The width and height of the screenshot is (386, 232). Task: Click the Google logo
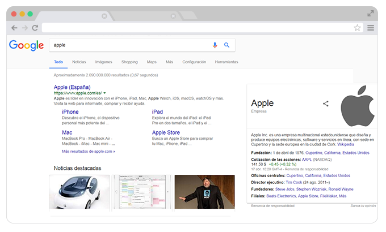(x=26, y=45)
